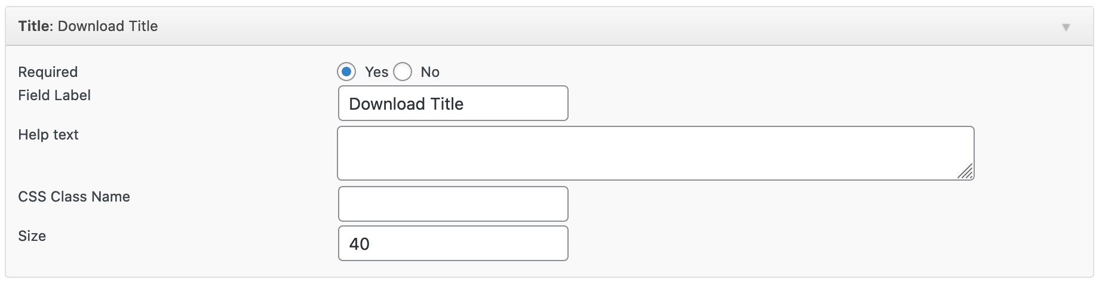The image size is (1099, 282).
Task: Select the No radio for Required
Action: click(403, 72)
